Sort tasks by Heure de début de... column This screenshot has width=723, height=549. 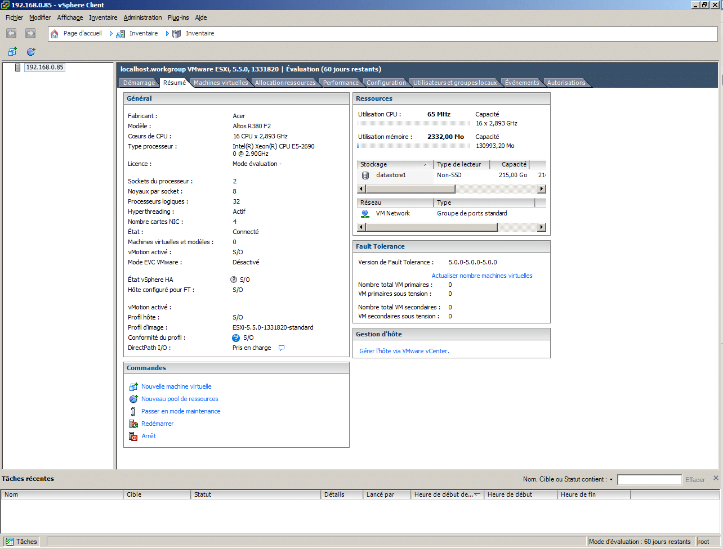click(447, 495)
